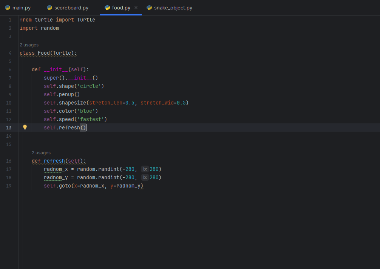Close the food.py tab
The height and width of the screenshot is (269, 380).
(x=136, y=8)
